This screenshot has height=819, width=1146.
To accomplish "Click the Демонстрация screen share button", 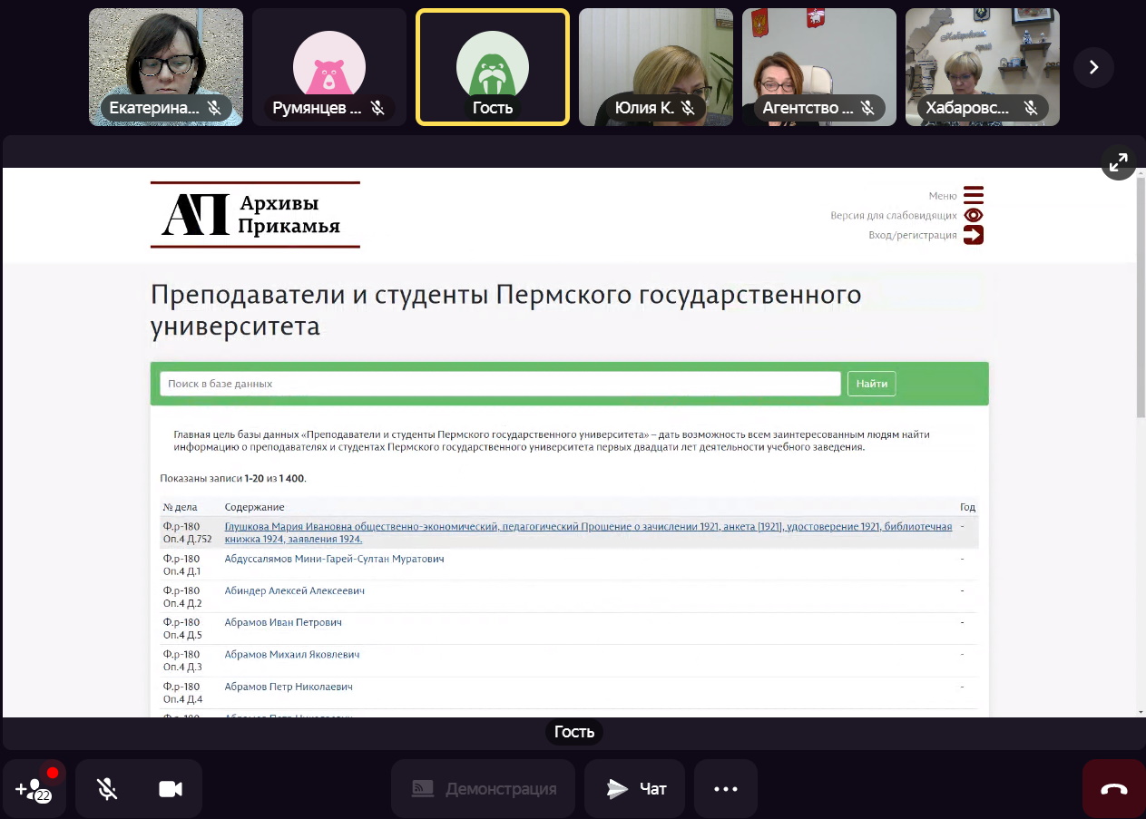I will pos(483,789).
